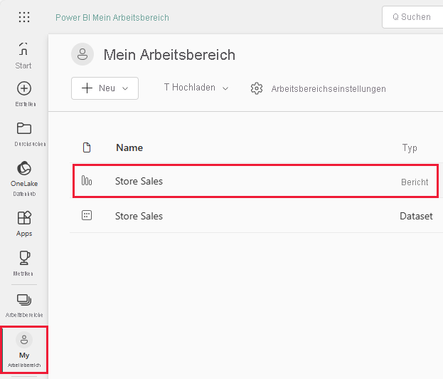
Task: Open Arbeitsbereiche in the sidebar
Action: tap(24, 306)
